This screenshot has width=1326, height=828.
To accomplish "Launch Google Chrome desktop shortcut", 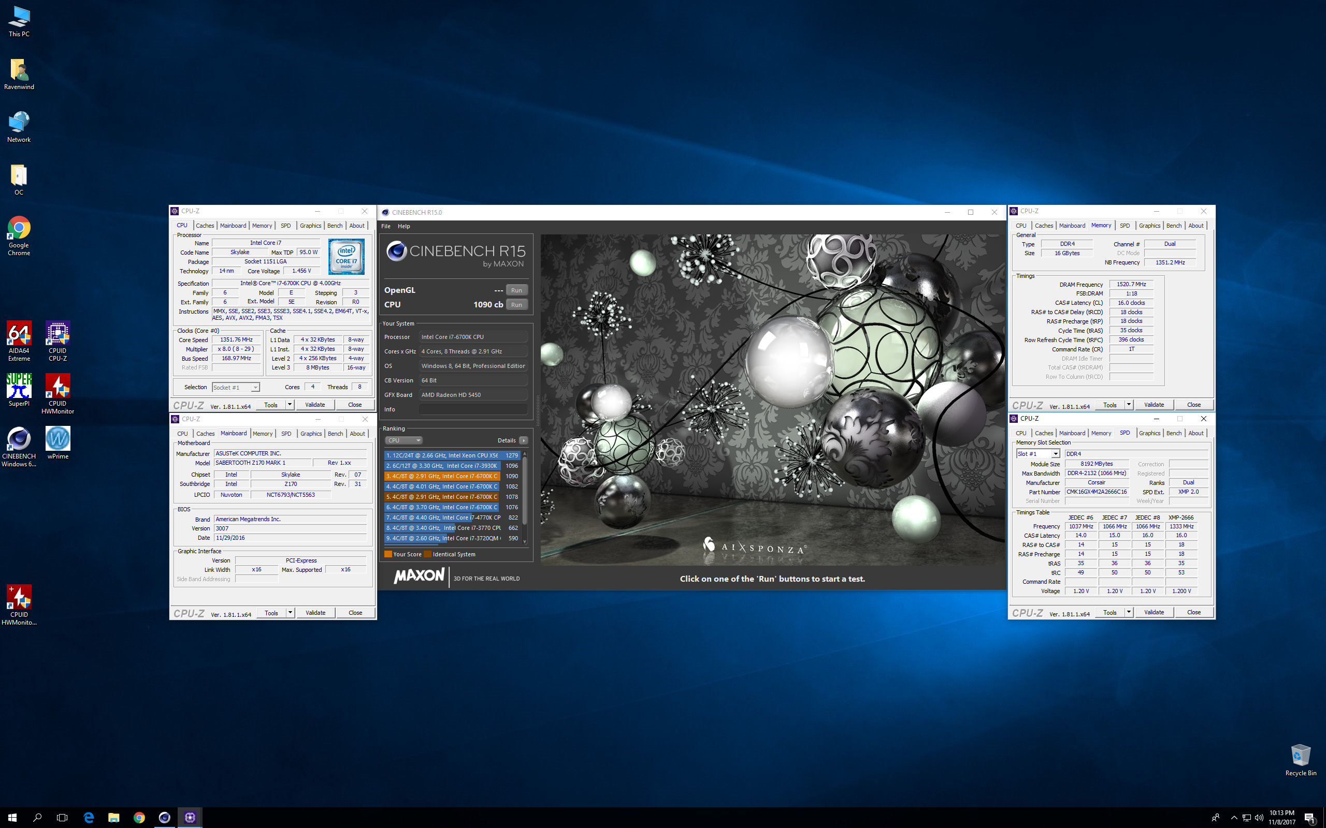I will [19, 236].
